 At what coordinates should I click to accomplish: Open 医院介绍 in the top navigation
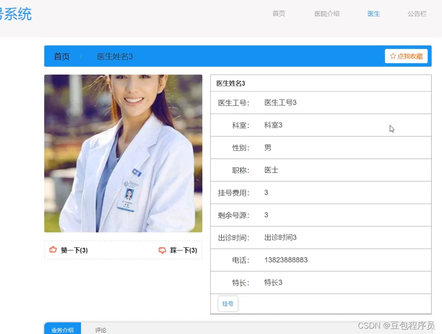(x=327, y=13)
